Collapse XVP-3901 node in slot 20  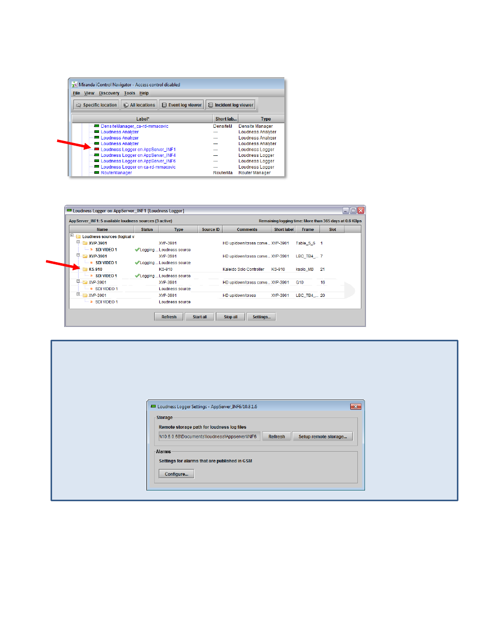78,294
